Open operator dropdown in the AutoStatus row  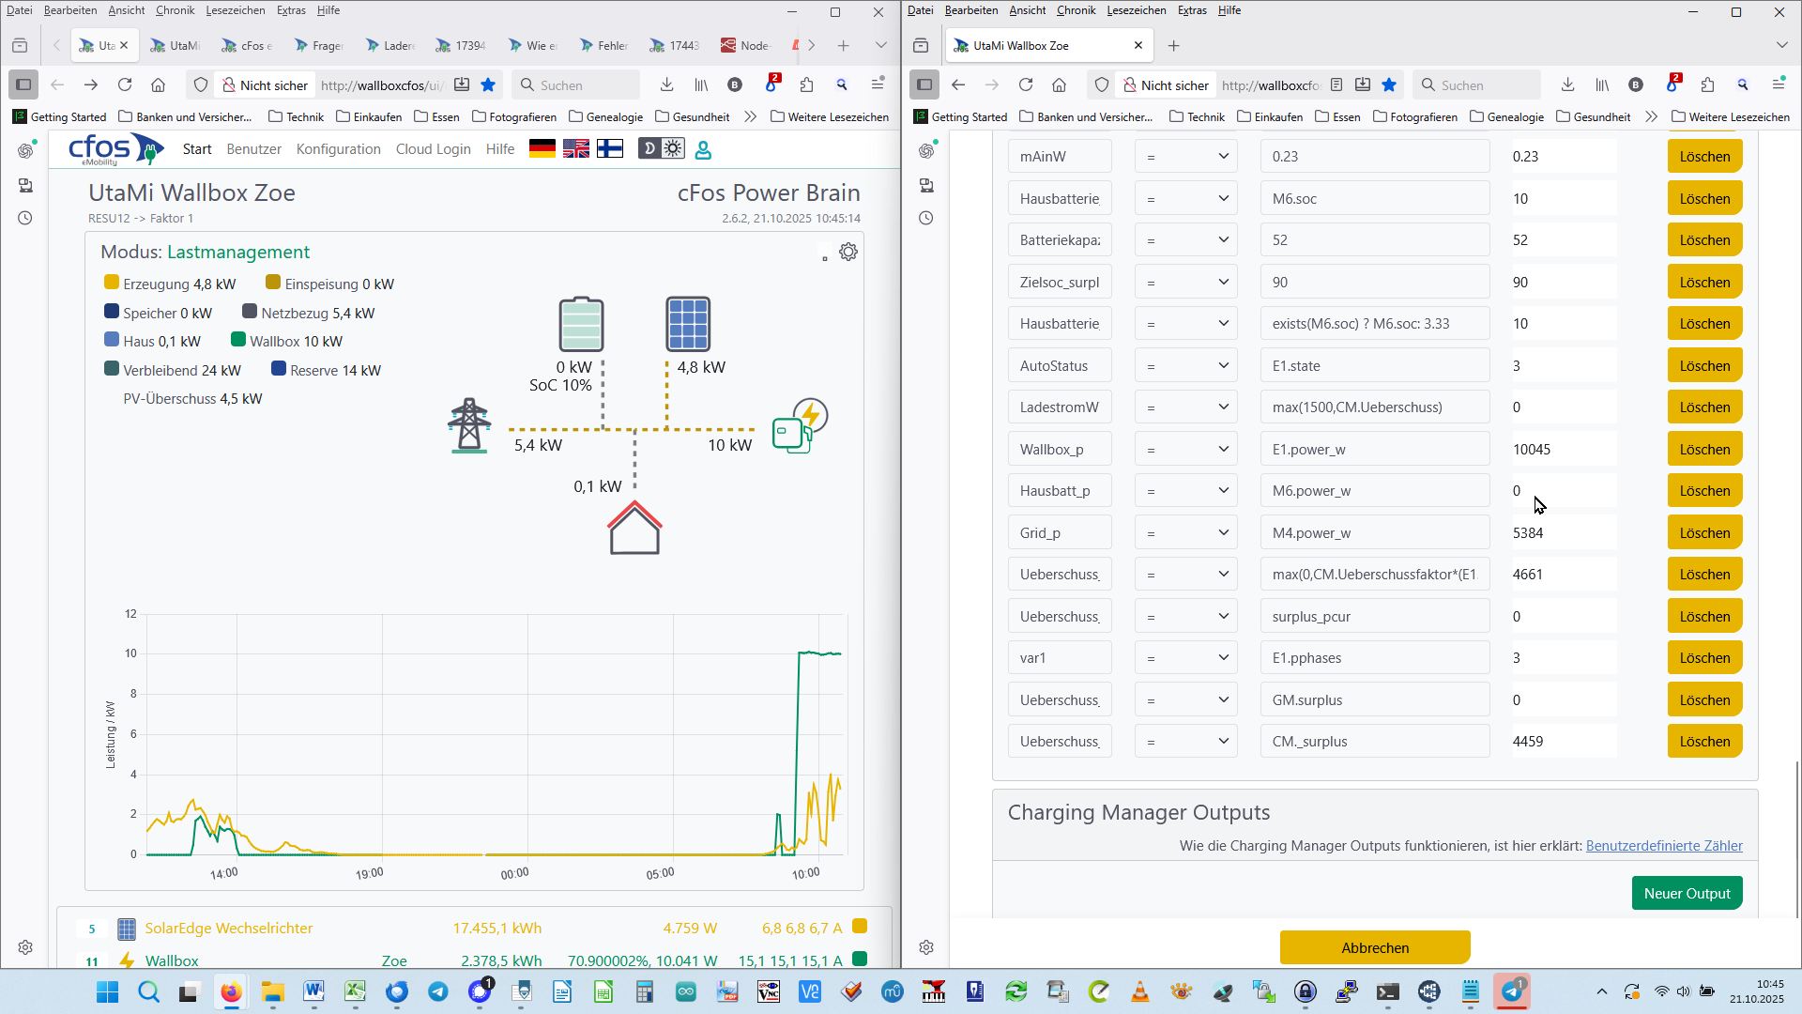click(x=1185, y=365)
